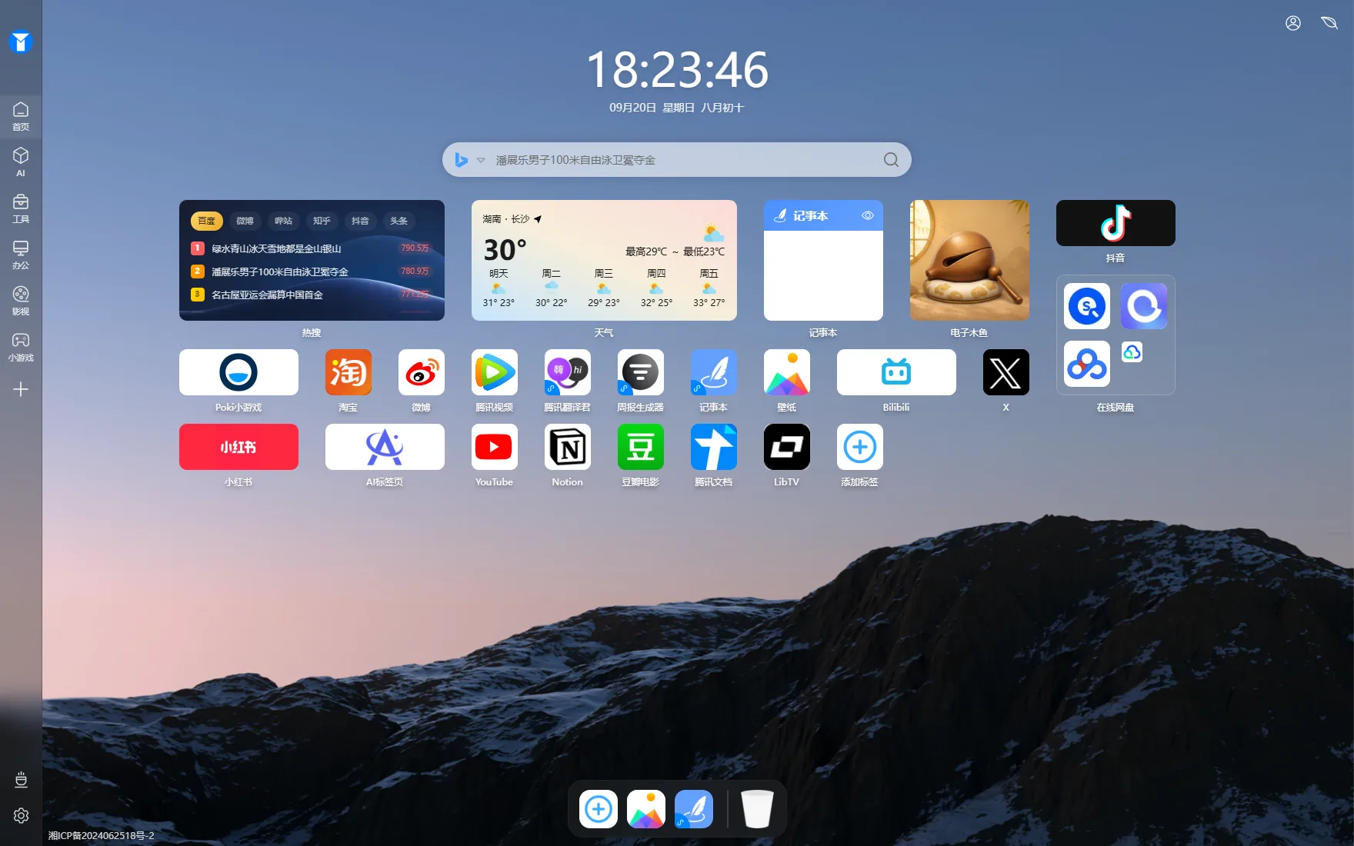Open hot topic 潘展乐男子100米自由泳卫冕夺金 in the list

(280, 271)
